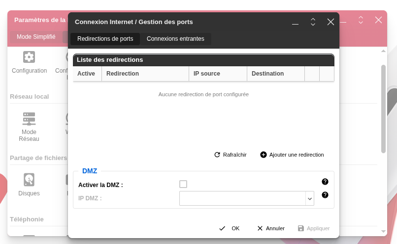Open the Disques drive icon

tap(29, 179)
